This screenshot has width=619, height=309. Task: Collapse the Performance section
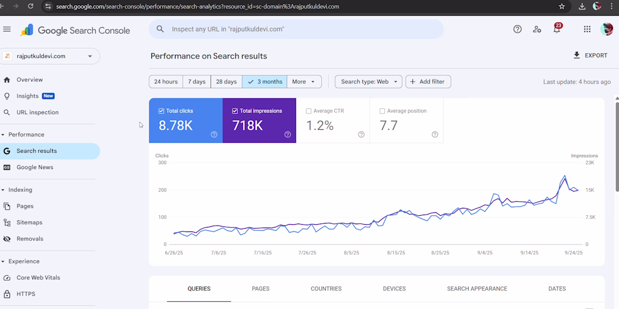coord(3,135)
